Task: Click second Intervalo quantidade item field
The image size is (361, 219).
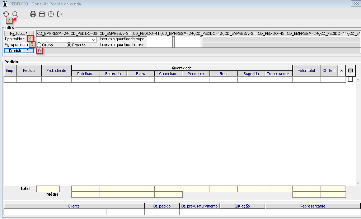Action: point(187,45)
